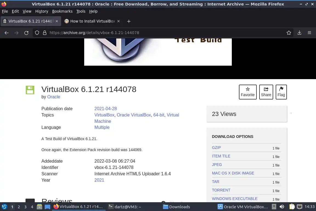Screen dimensions: 316x211
Task: Download the GZIP file option
Action: 216,148
